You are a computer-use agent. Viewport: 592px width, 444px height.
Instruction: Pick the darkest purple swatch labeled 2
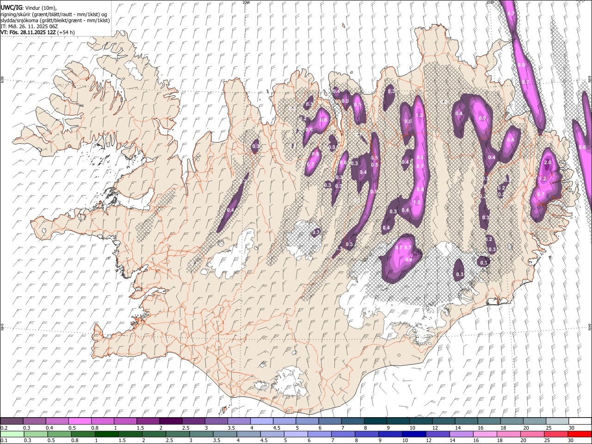(x=170, y=421)
